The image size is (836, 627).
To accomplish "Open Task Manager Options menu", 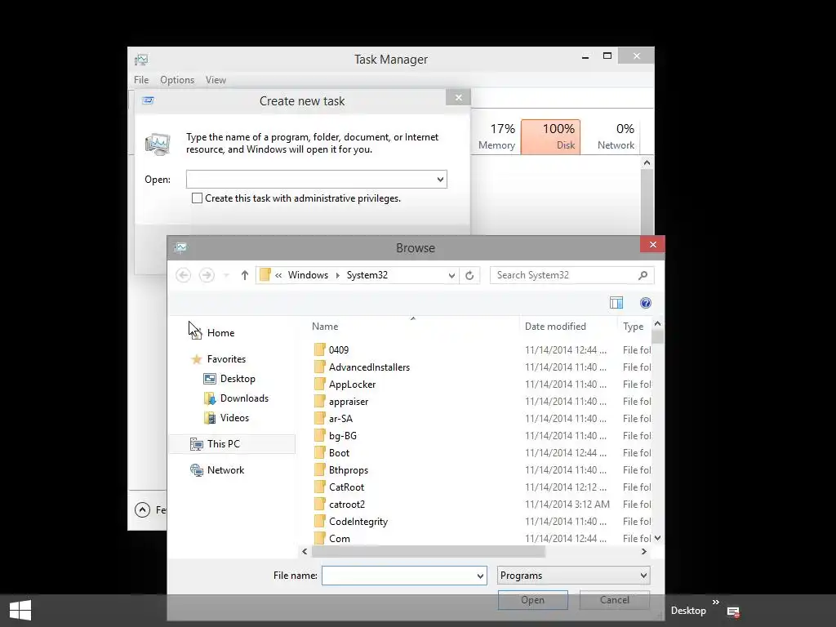I will 177,80.
